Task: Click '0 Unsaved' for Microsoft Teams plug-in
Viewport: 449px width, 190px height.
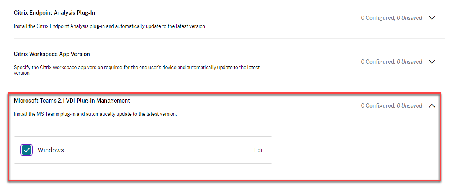Action: [409, 106]
